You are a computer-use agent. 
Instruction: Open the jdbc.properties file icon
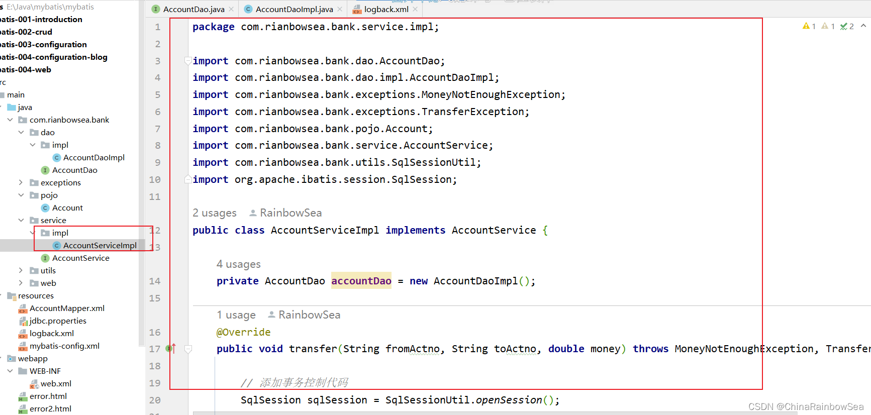[23, 321]
